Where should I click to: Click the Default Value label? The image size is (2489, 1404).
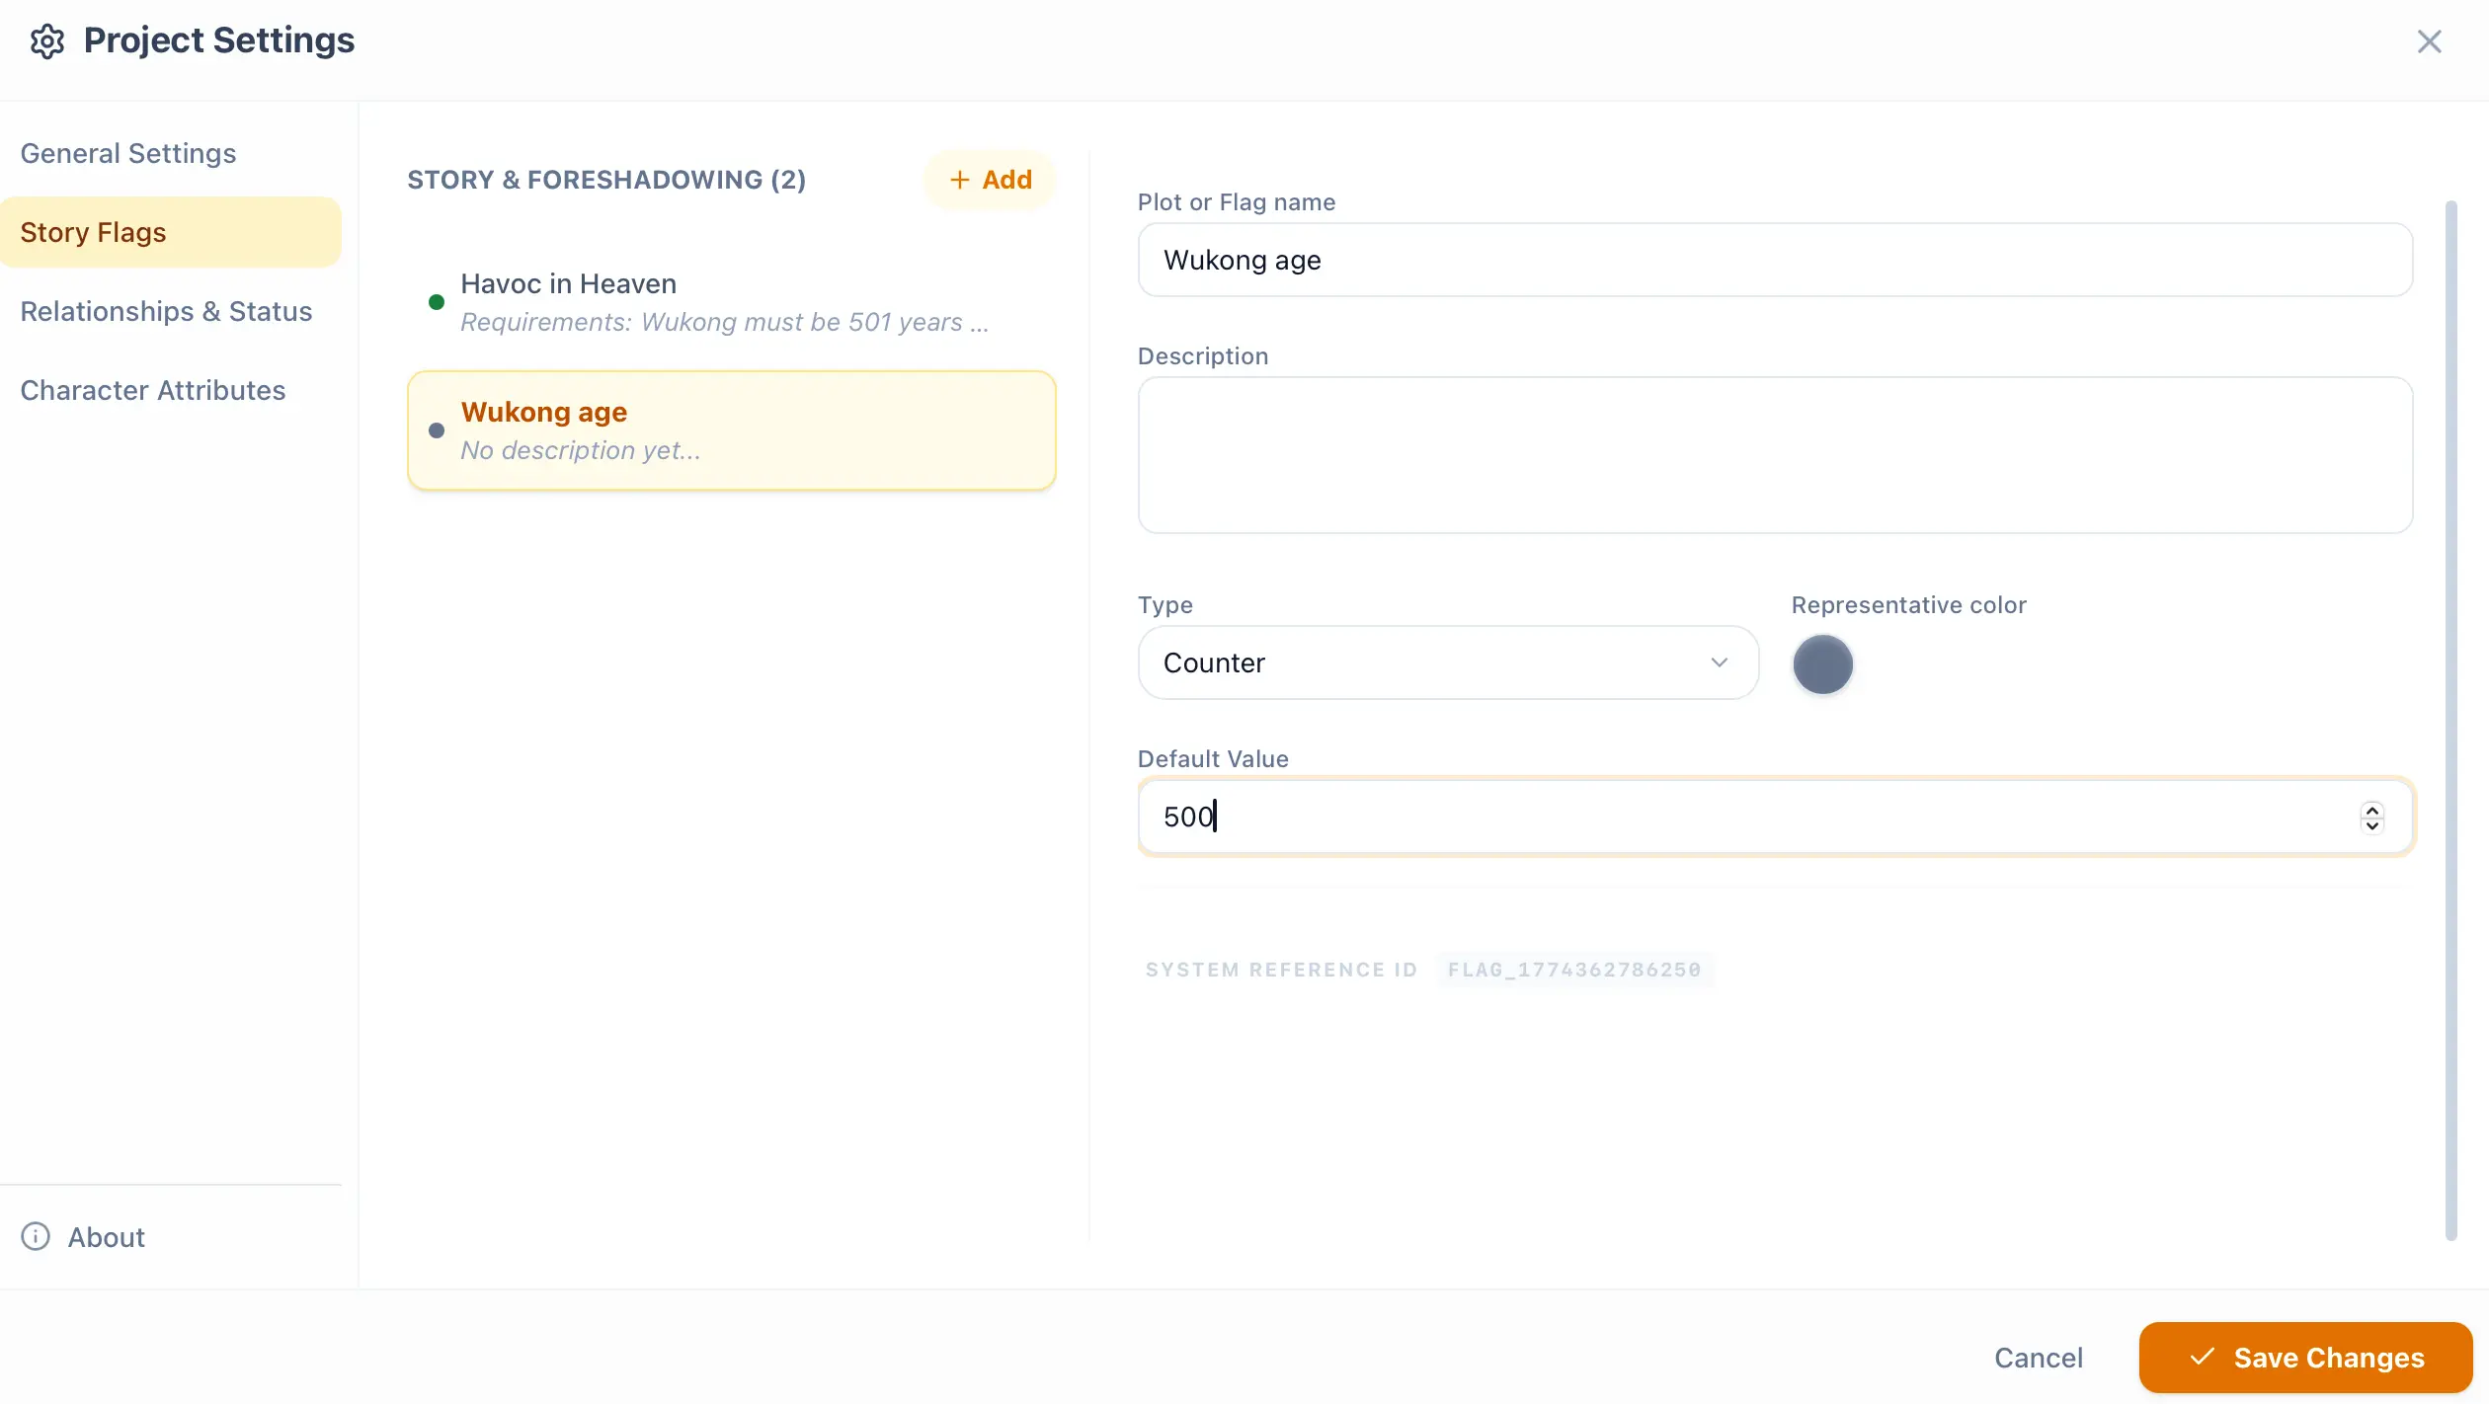1213,758
